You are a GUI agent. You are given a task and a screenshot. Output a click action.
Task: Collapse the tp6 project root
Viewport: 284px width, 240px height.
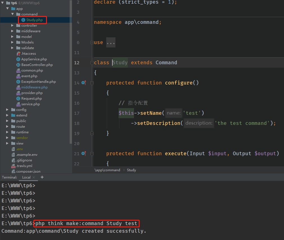point(3,3)
